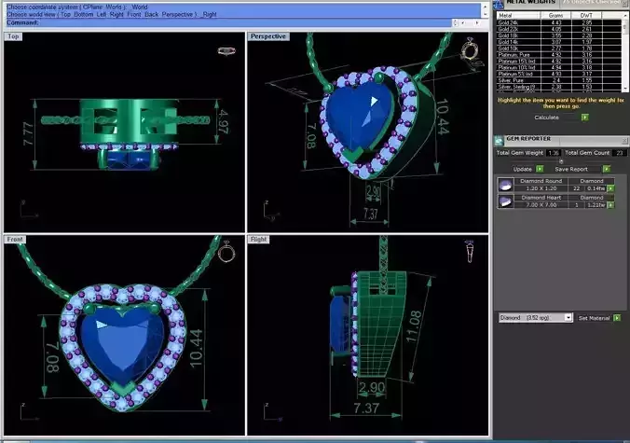The width and height of the screenshot is (630, 443).
Task: Select the Platinum, Pure row
Action: [559, 55]
